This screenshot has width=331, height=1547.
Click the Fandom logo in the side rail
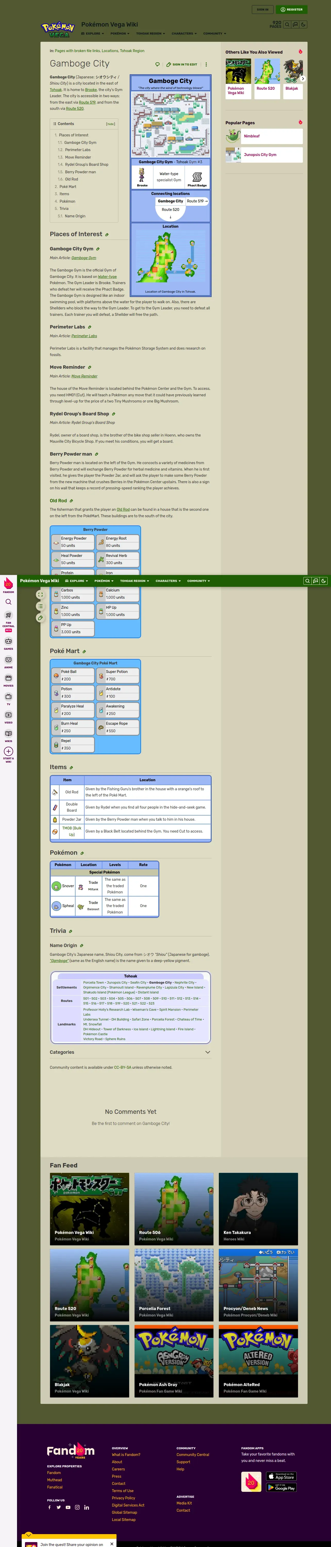click(9, 584)
